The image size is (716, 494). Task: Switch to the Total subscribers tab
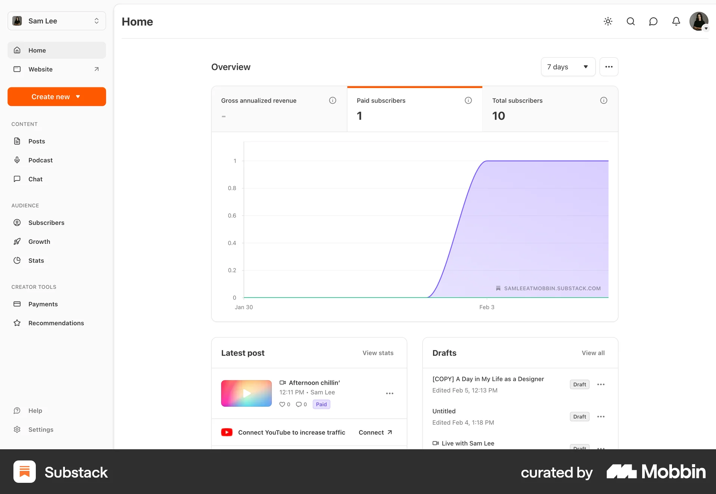click(x=550, y=108)
